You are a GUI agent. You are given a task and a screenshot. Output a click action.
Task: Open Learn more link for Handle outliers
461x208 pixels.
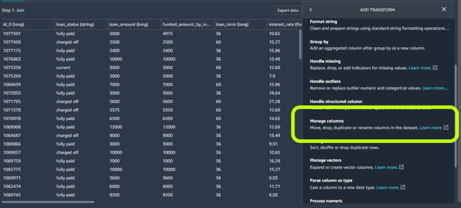point(435,88)
